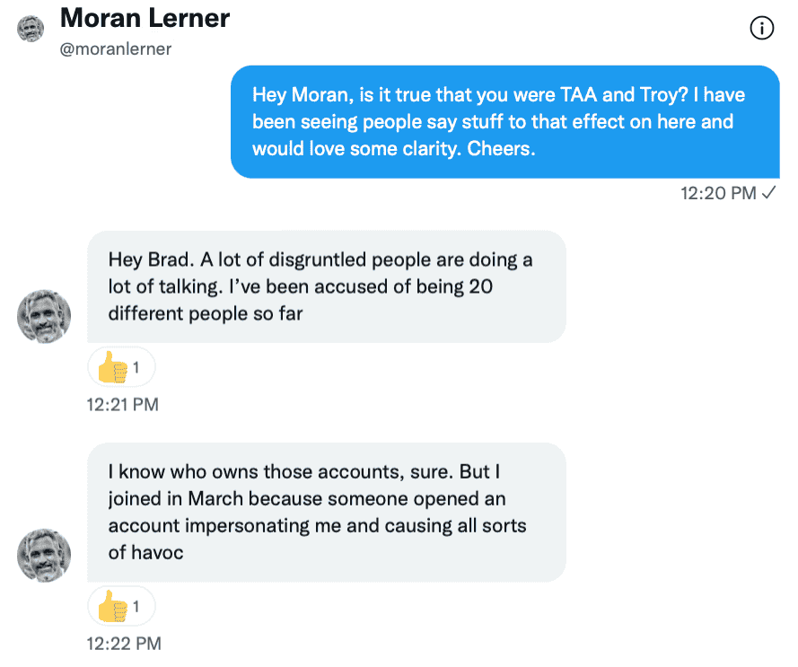Image resolution: width=798 pixels, height=667 pixels.
Task: Open the conversation info icon
Action: 761,28
